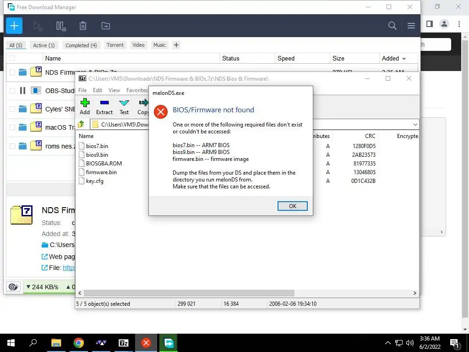
Task: Click the OK button in the melonDS dialog
Action: pyautogui.click(x=292, y=206)
